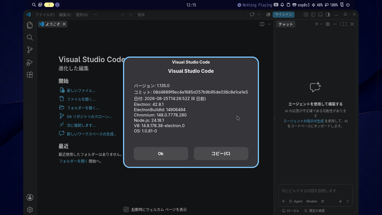The image size is (382, 215).
Task: Click Ok in the Visual Studio Code dialog
Action: pyautogui.click(x=161, y=153)
